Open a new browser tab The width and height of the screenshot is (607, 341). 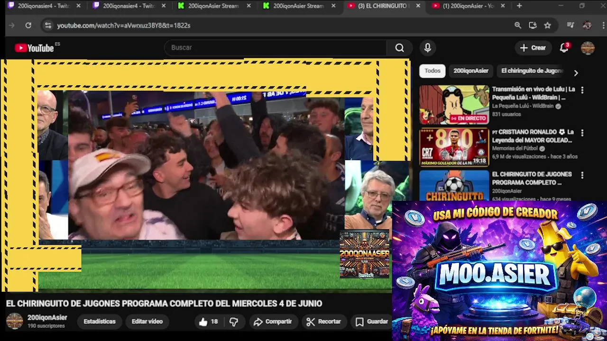pyautogui.click(x=519, y=6)
